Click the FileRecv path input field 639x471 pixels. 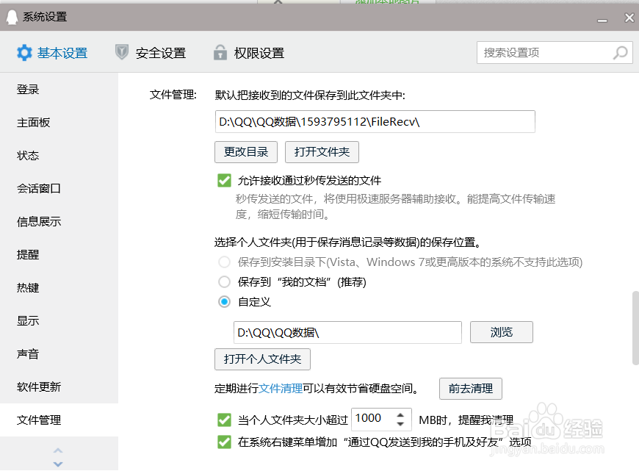(x=375, y=121)
